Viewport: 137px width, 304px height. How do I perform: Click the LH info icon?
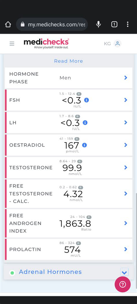coord(85,122)
